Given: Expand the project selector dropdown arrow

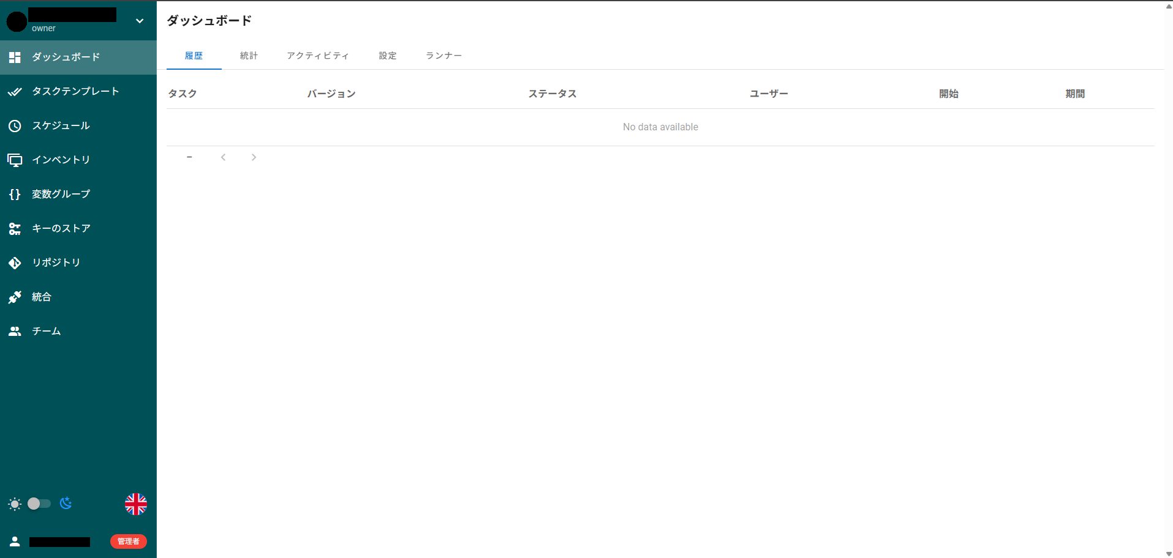Looking at the screenshot, I should [x=140, y=21].
